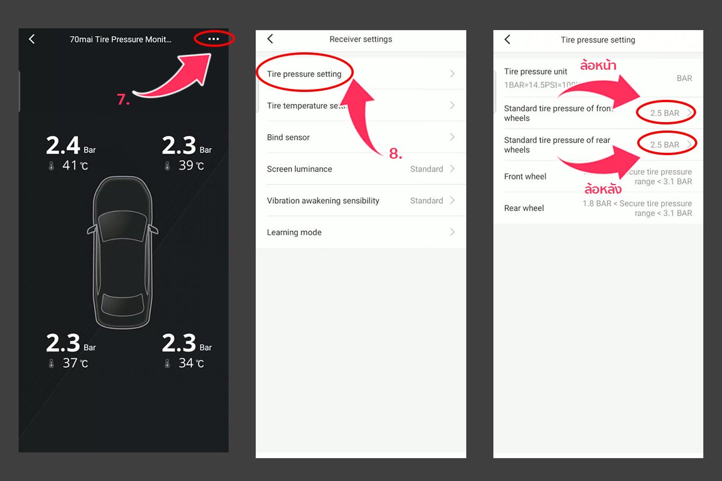Viewport: 722px width, 481px height.
Task: Tap the front-left tire thermometer icon at 41°C
Action: tap(52, 166)
